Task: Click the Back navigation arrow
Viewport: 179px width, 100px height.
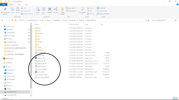Action: click(x=3, y=20)
